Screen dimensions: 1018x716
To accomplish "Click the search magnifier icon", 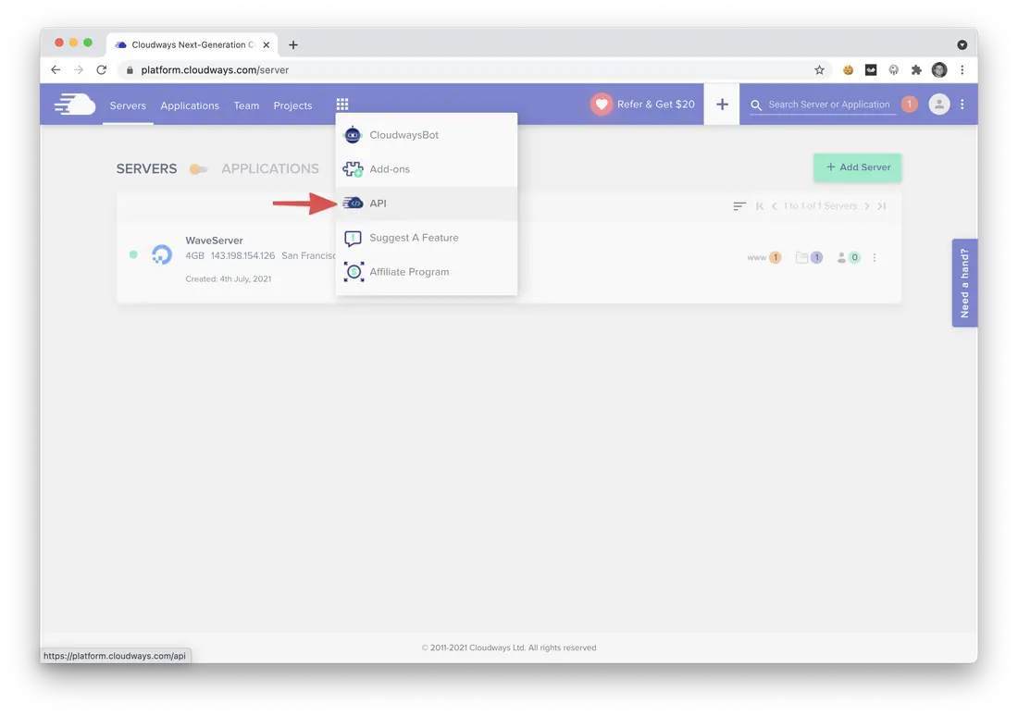I will [x=756, y=105].
